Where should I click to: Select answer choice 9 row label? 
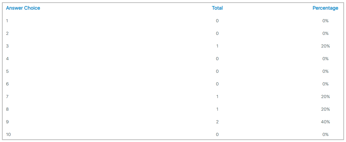coord(7,122)
